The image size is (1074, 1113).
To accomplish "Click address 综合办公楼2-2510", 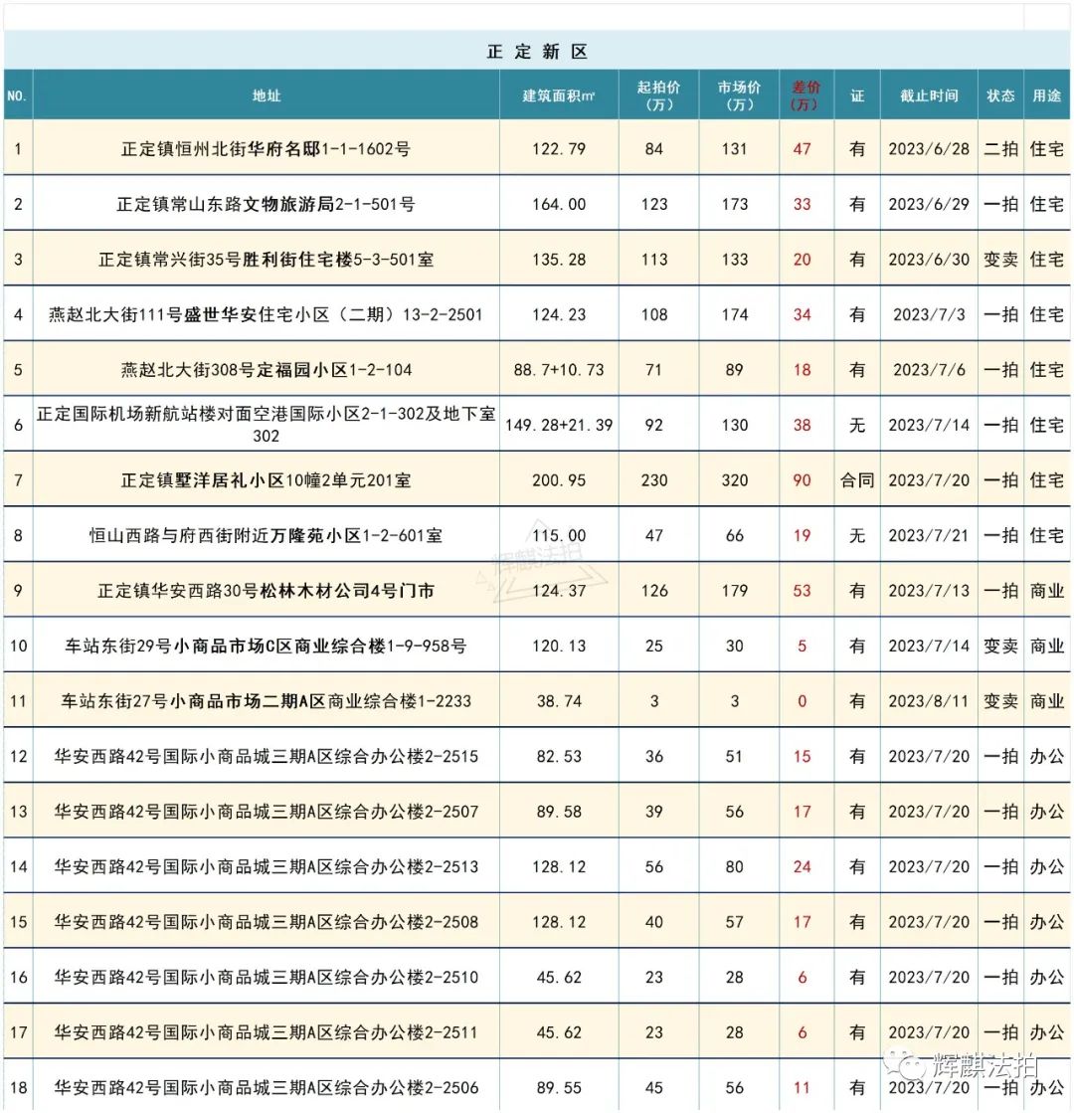I will pyautogui.click(x=266, y=978).
